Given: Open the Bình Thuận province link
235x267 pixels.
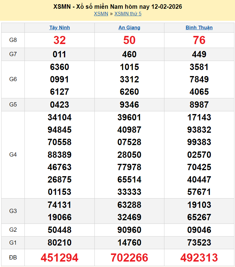Looking at the screenshot, I should [x=199, y=28].
